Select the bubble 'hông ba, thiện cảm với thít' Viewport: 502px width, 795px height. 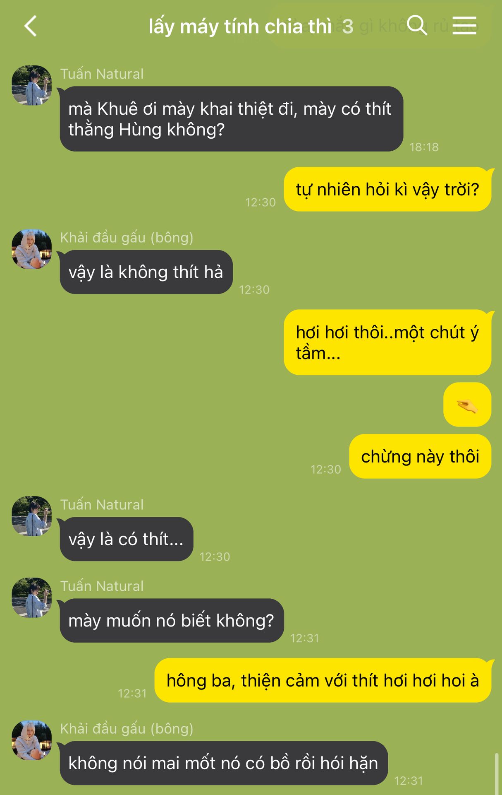tap(323, 680)
